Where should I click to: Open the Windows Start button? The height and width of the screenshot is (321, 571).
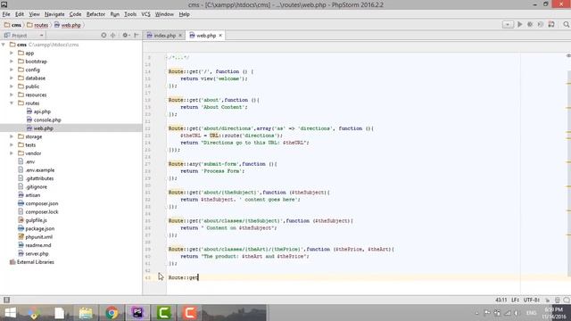click(10, 313)
